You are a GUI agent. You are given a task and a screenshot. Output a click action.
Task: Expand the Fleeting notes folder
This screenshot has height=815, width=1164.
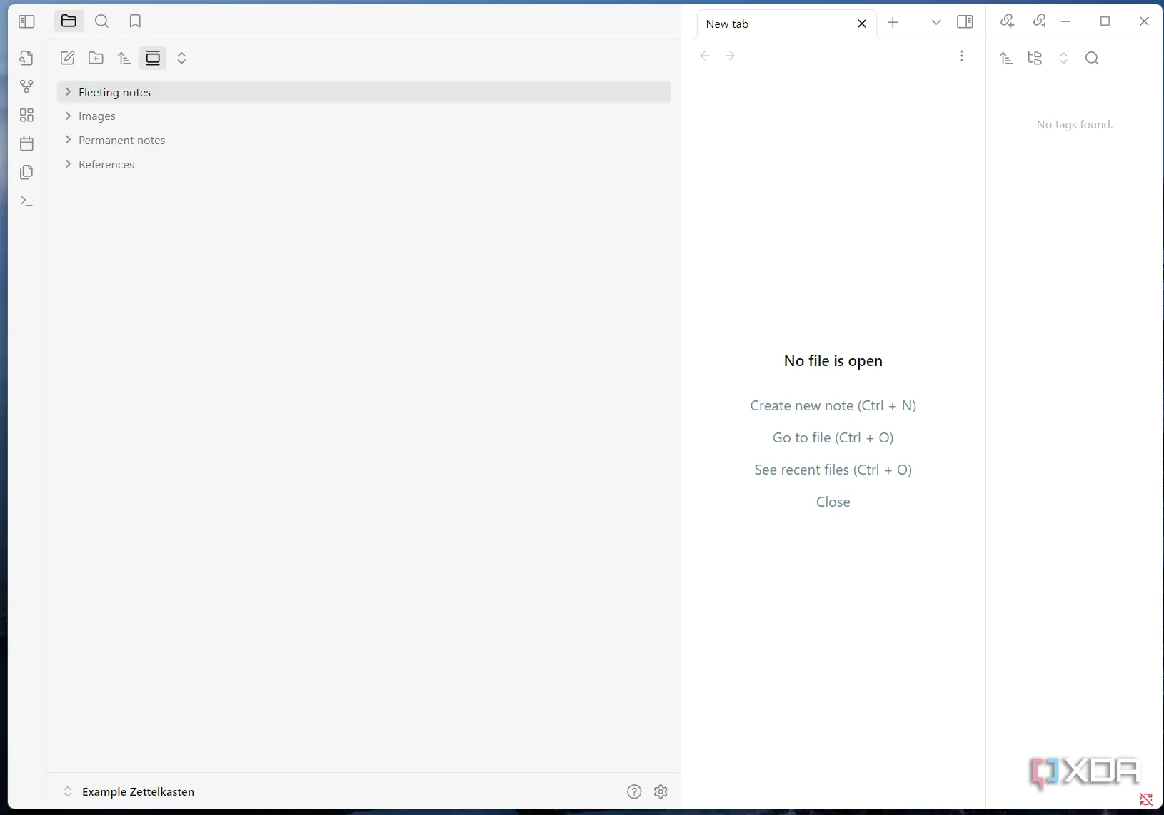(69, 92)
